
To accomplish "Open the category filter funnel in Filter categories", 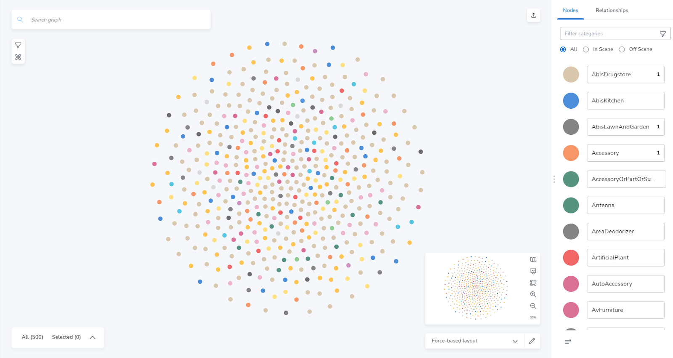I will tap(662, 34).
